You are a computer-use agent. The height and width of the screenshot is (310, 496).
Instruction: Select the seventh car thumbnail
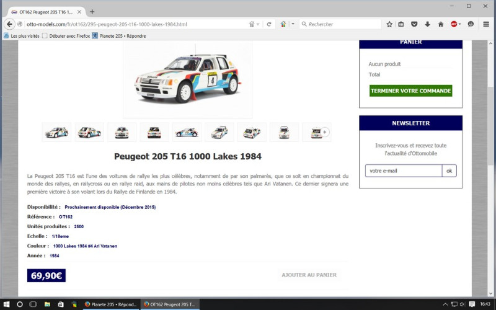coord(252,132)
